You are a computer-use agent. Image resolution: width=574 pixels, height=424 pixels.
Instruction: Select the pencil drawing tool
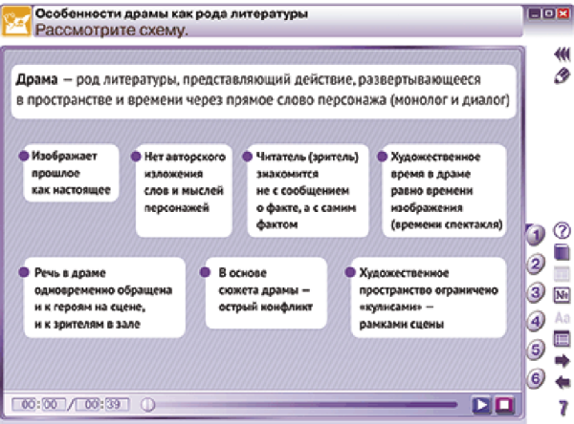562,74
